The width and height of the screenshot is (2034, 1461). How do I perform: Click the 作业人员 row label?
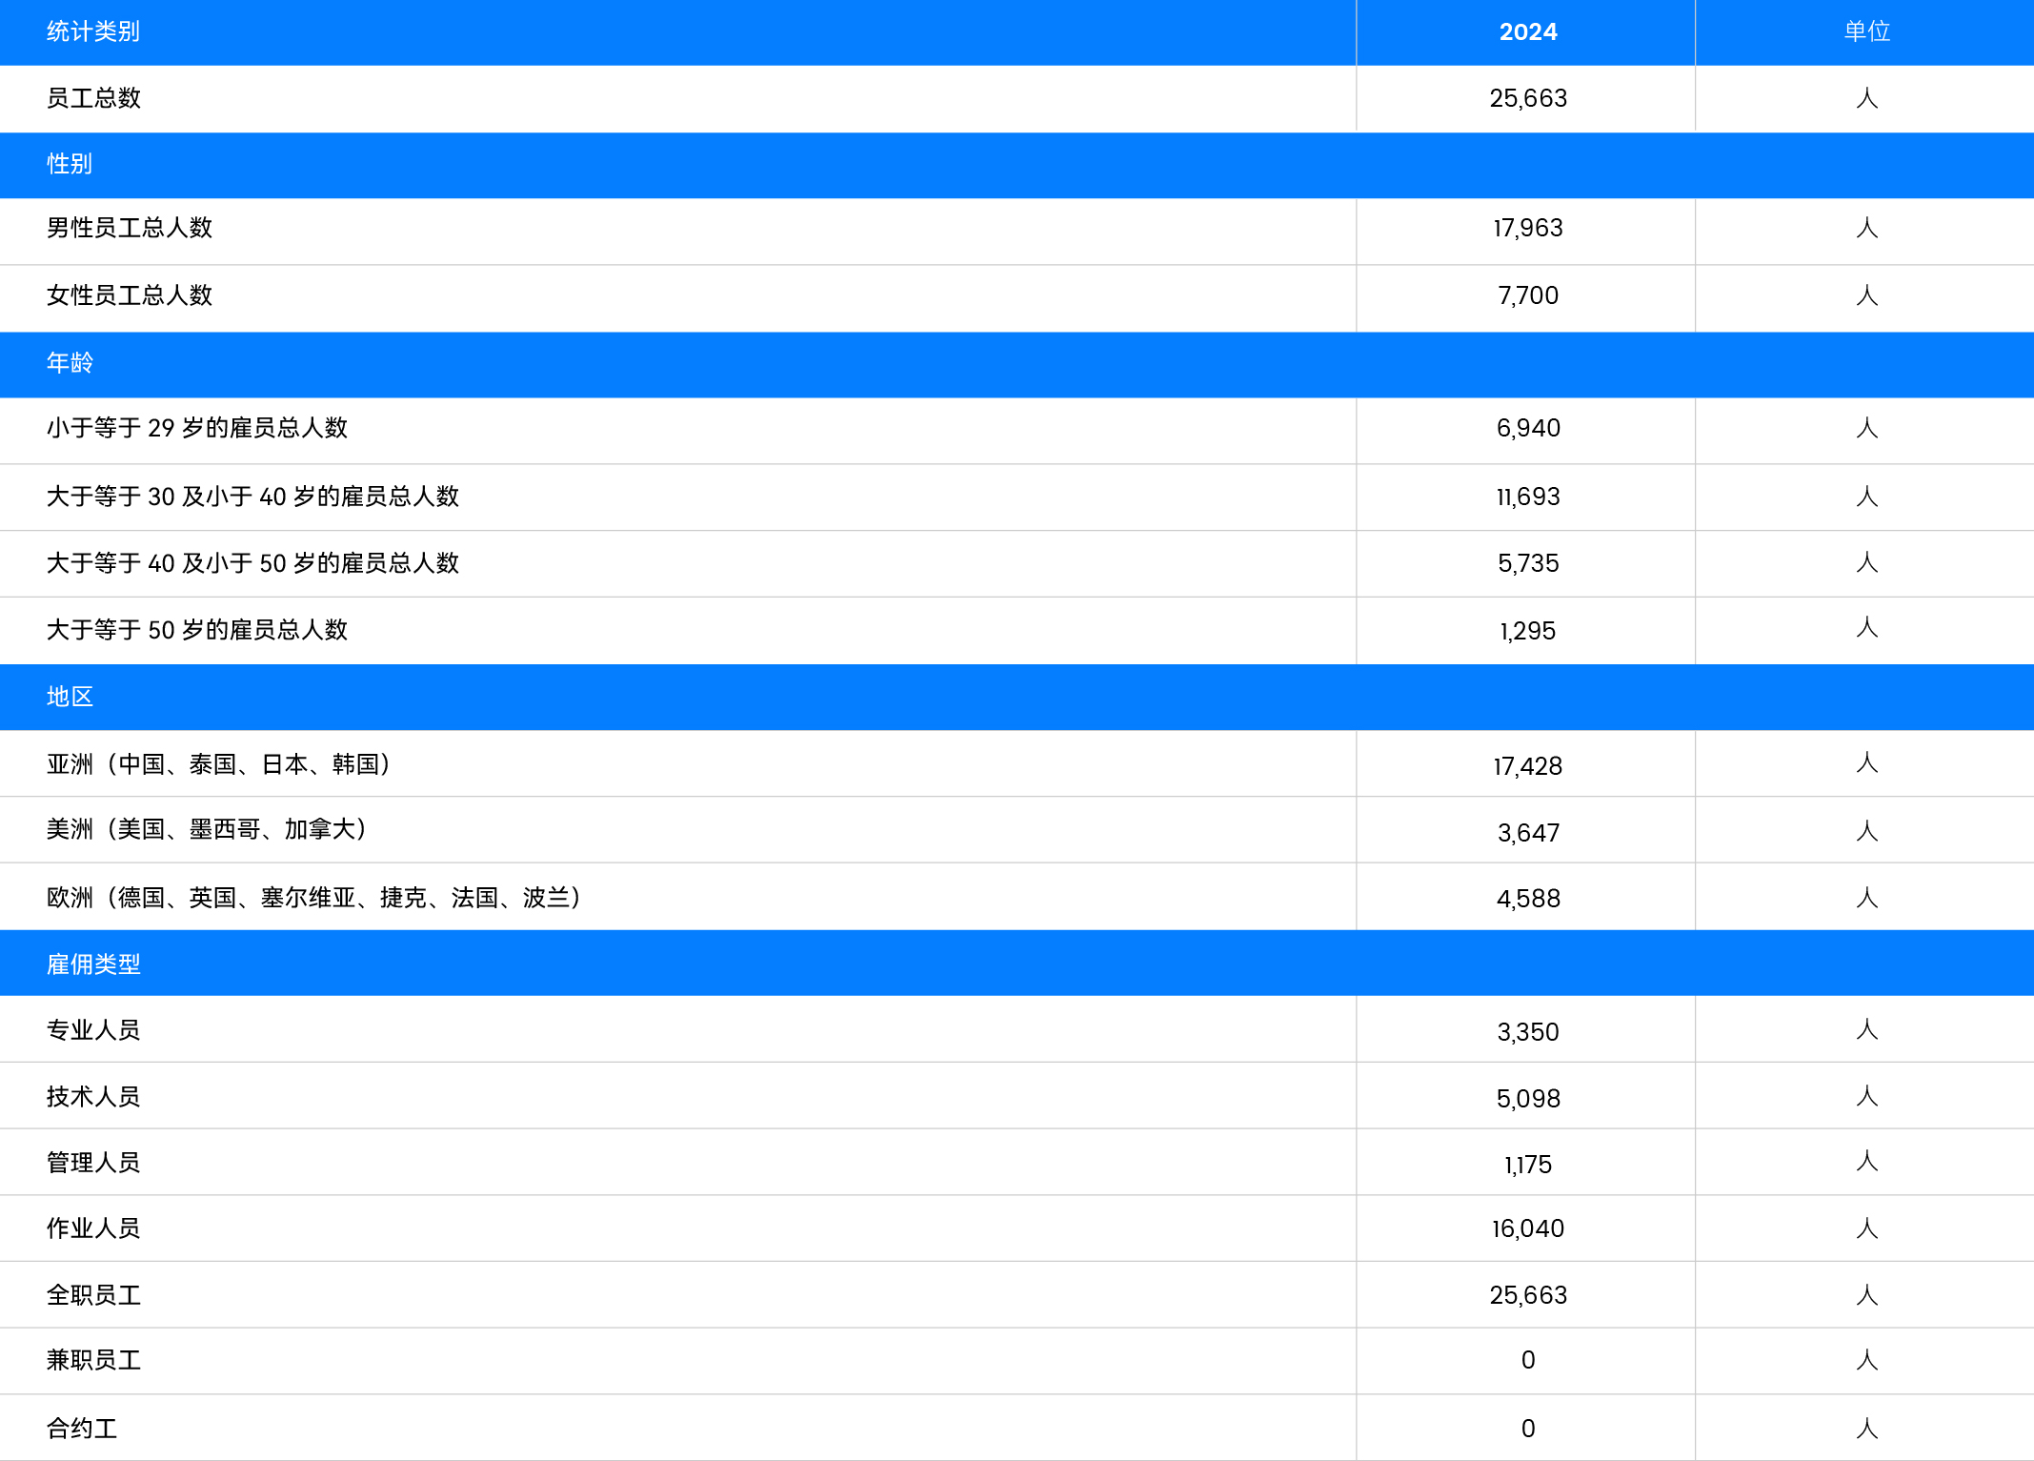93,1228
